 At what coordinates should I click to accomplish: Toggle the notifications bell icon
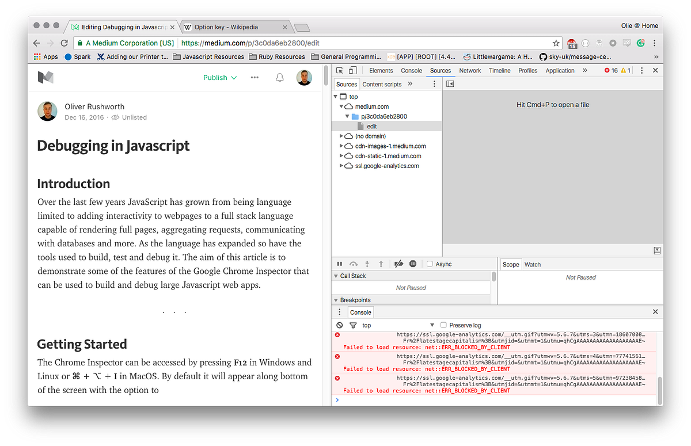[279, 77]
